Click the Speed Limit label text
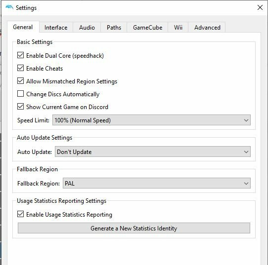The height and width of the screenshot is (265, 268). click(x=33, y=120)
